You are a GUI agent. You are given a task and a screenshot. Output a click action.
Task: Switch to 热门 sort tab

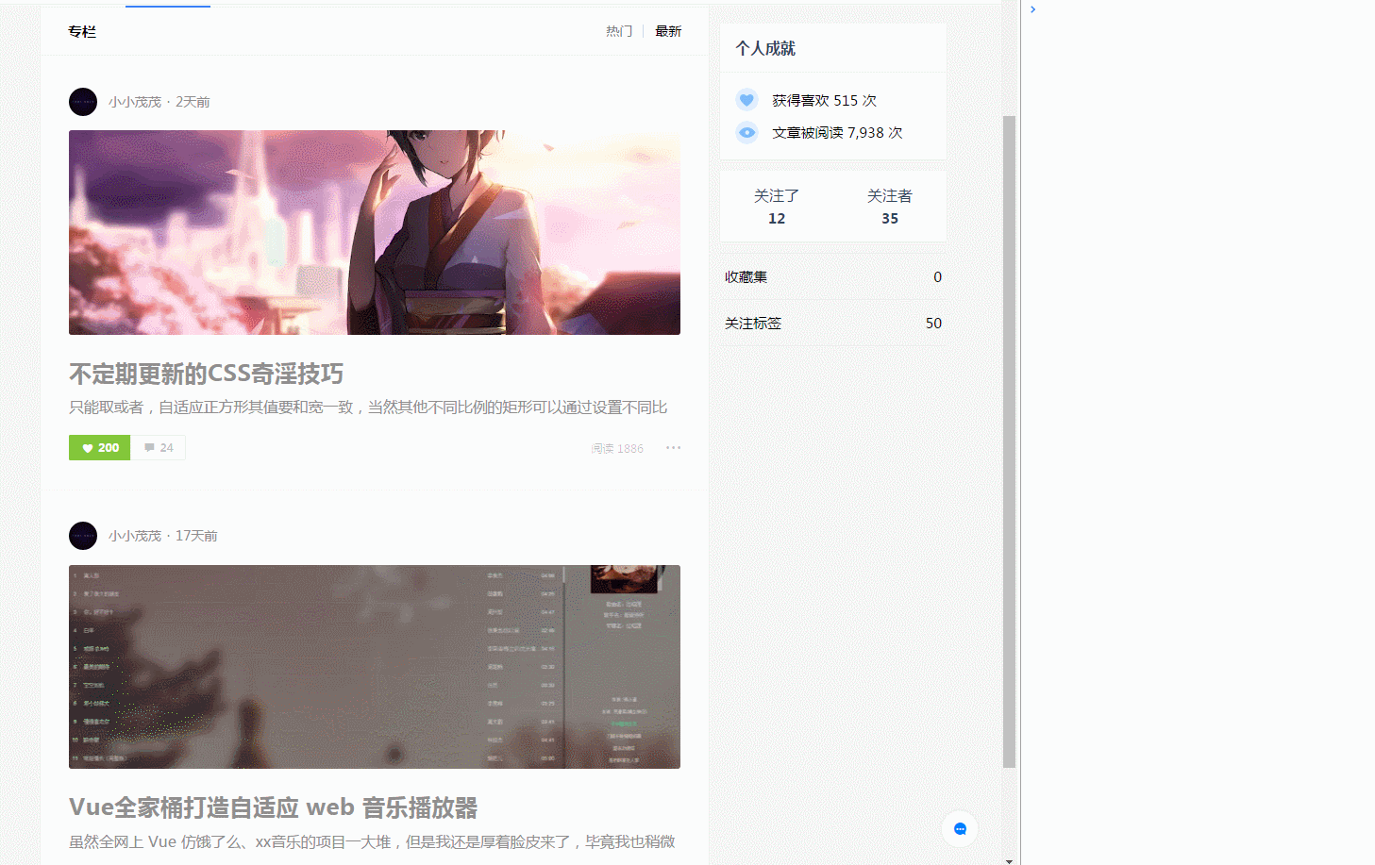coord(619,31)
